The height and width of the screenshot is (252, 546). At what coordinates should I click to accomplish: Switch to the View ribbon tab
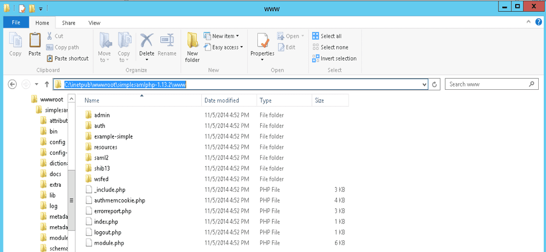pos(94,23)
